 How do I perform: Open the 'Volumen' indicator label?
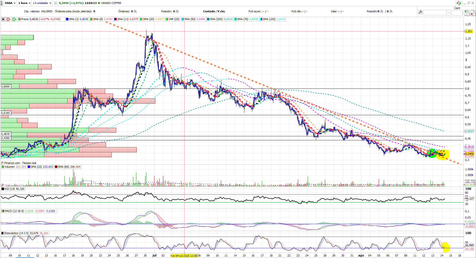point(10,167)
